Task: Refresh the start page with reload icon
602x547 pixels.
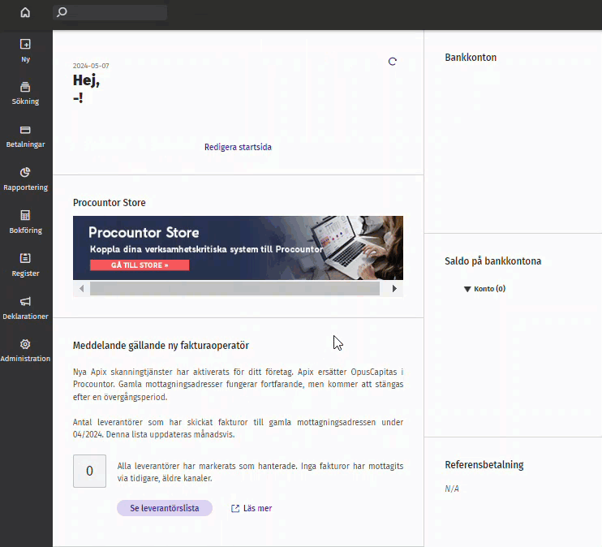Action: (x=393, y=62)
